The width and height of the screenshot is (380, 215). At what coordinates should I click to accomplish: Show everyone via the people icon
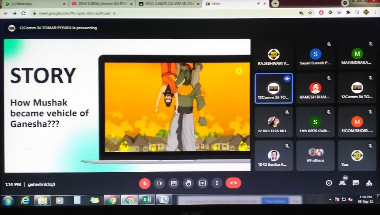click(342, 183)
